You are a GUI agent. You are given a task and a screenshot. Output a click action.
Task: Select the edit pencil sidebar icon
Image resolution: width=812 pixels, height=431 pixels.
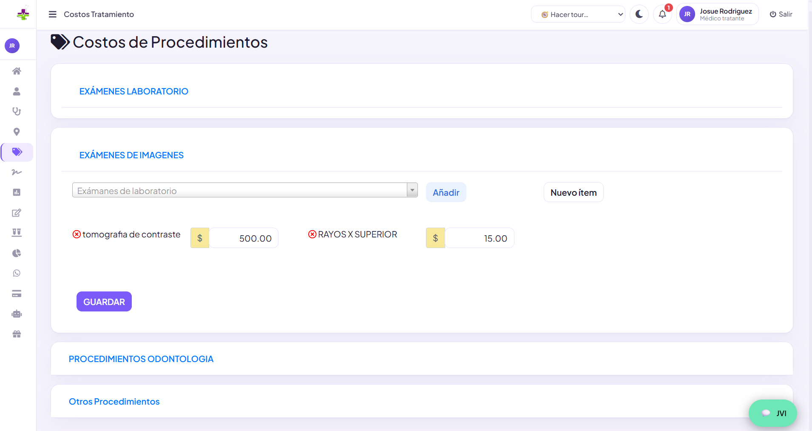coord(17,213)
